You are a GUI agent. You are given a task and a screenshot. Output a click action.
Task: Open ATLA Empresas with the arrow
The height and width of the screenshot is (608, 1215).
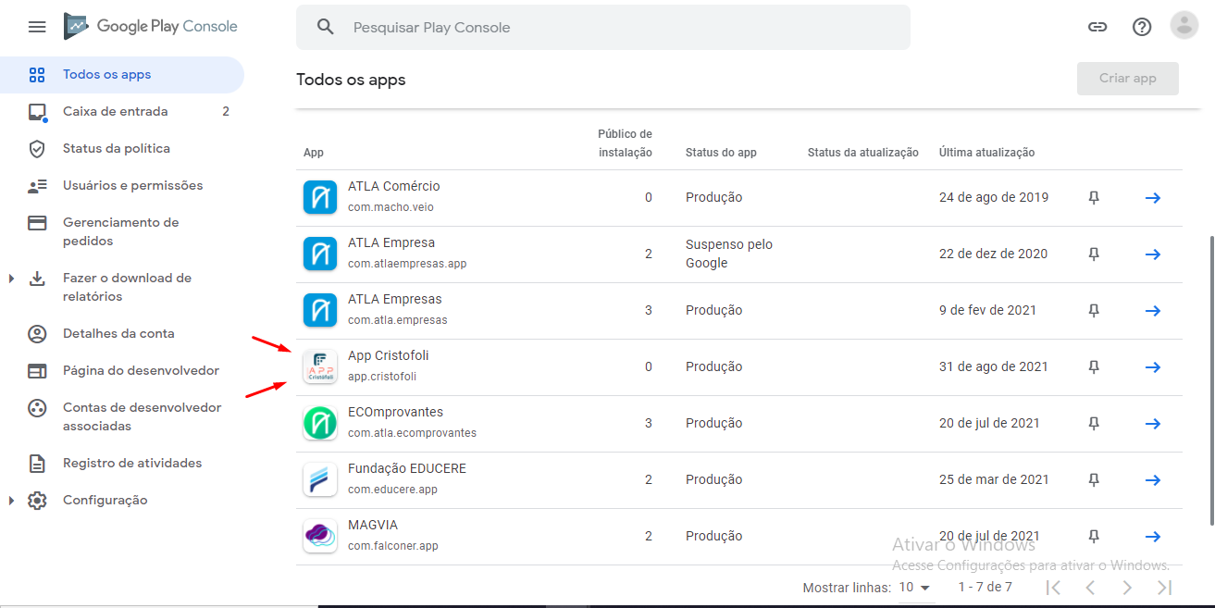(1153, 310)
